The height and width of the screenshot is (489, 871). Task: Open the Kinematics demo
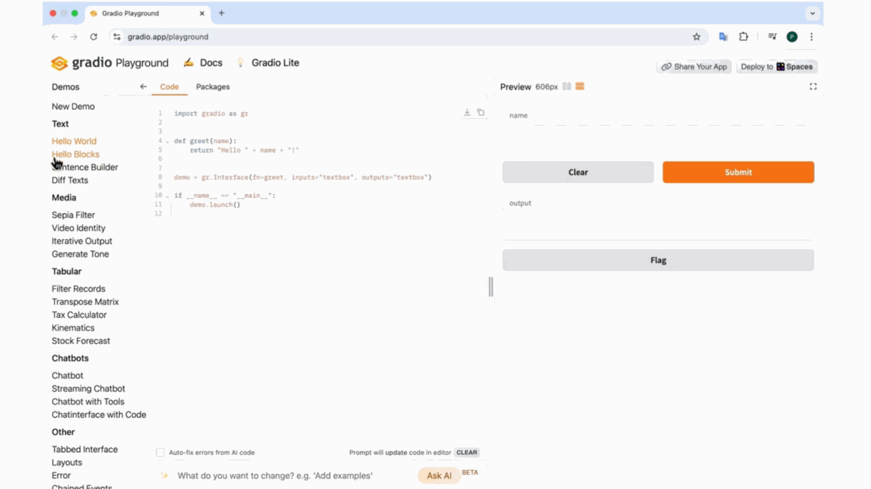(x=73, y=328)
